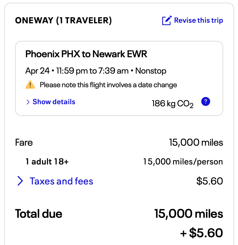Image resolution: width=238 pixels, height=245 pixels.
Task: Select the Phoenix PHX to Newark EWR heading
Action: (86, 54)
